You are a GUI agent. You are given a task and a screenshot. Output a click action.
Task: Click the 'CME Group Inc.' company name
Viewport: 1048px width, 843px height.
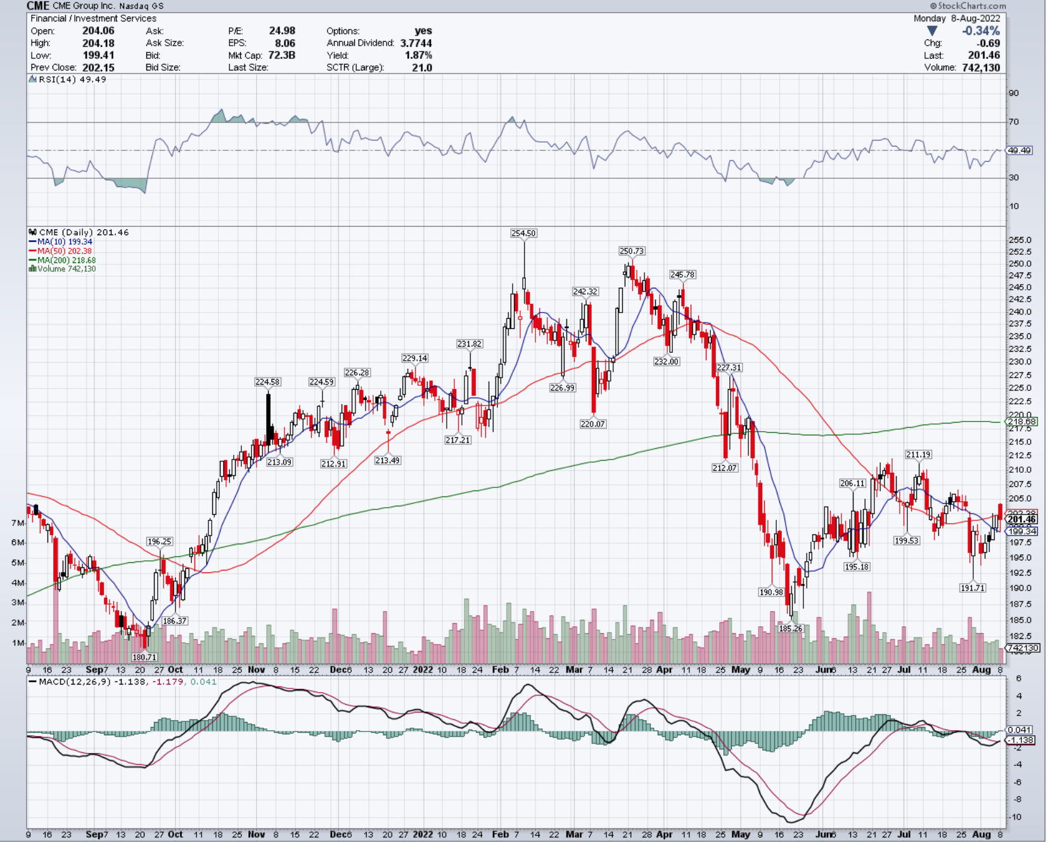(84, 6)
